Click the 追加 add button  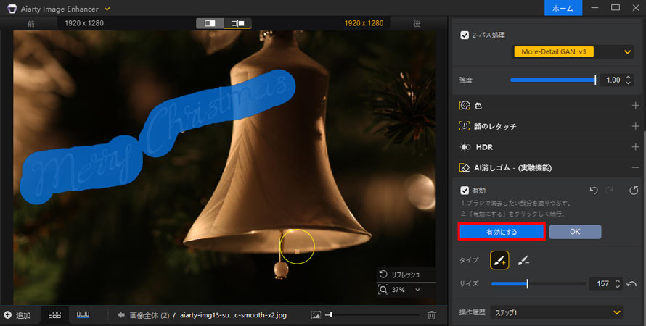tap(17, 315)
